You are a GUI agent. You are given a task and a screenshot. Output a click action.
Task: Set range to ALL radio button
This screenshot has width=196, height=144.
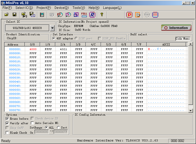(46, 127)
